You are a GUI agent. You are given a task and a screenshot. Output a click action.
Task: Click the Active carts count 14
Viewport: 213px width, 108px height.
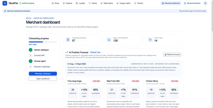[156, 41]
